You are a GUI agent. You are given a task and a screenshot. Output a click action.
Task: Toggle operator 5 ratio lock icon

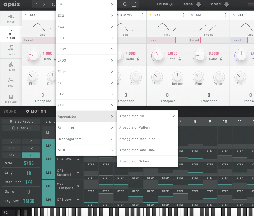pyautogui.click(x=221, y=59)
